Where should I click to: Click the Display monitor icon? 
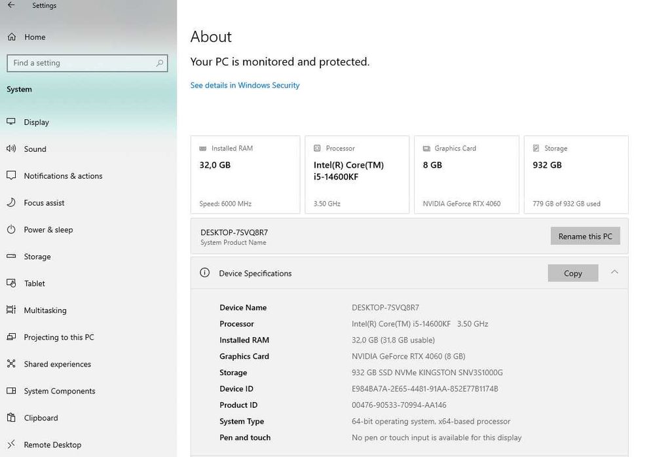click(x=11, y=122)
